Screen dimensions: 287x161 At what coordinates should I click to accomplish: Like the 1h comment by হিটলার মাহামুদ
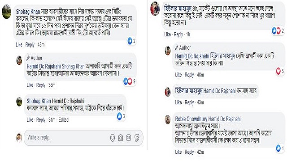tap(167, 34)
